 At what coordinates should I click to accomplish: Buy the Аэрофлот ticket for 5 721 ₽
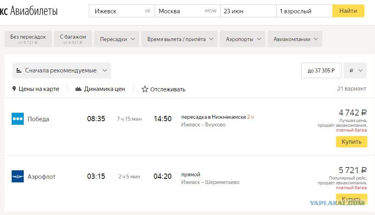pos(352,199)
